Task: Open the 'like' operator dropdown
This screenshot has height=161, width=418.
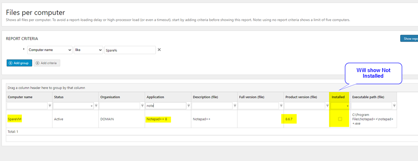Action: [88, 50]
